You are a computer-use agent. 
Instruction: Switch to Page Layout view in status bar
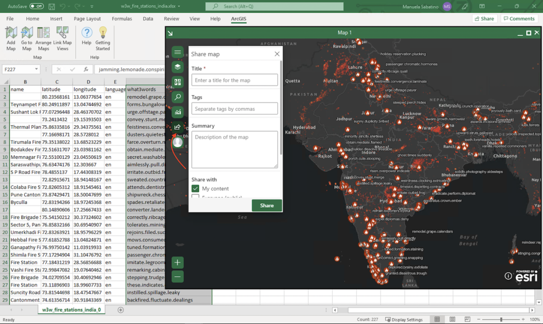452,319
